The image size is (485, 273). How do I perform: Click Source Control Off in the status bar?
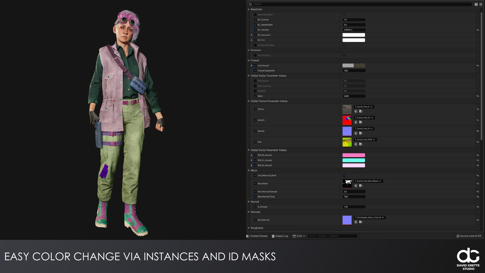(469, 236)
